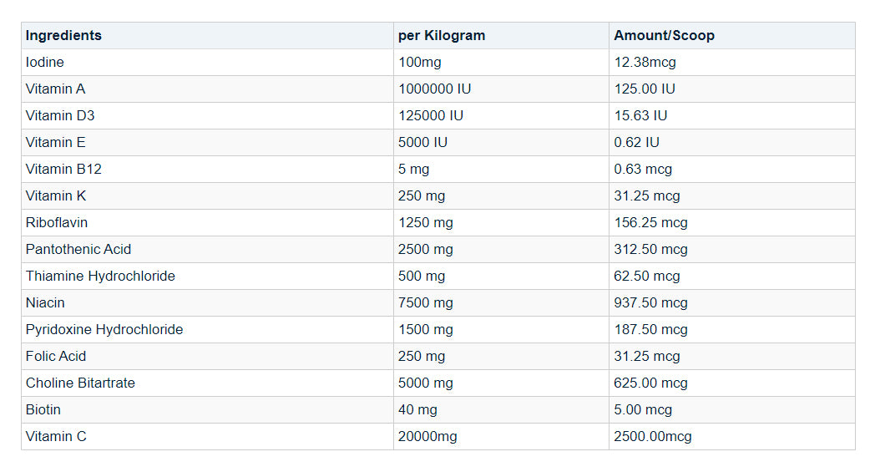Click the Vitamin K row label
This screenshot has height=472, width=875.
pyautogui.click(x=56, y=196)
